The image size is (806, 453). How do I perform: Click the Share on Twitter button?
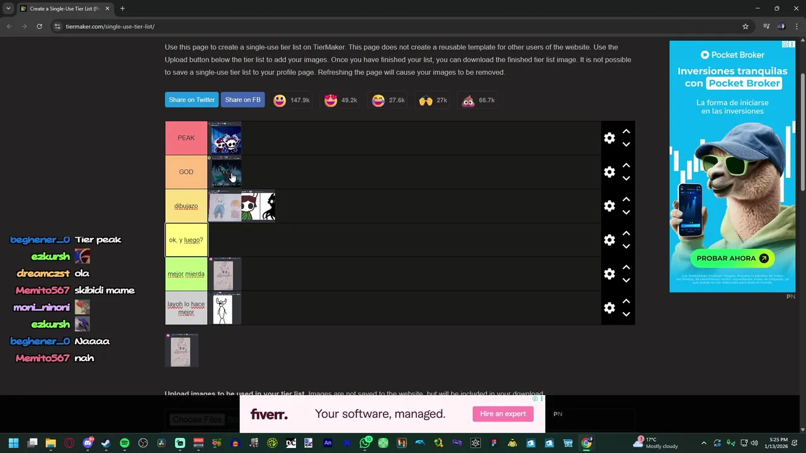[191, 100]
